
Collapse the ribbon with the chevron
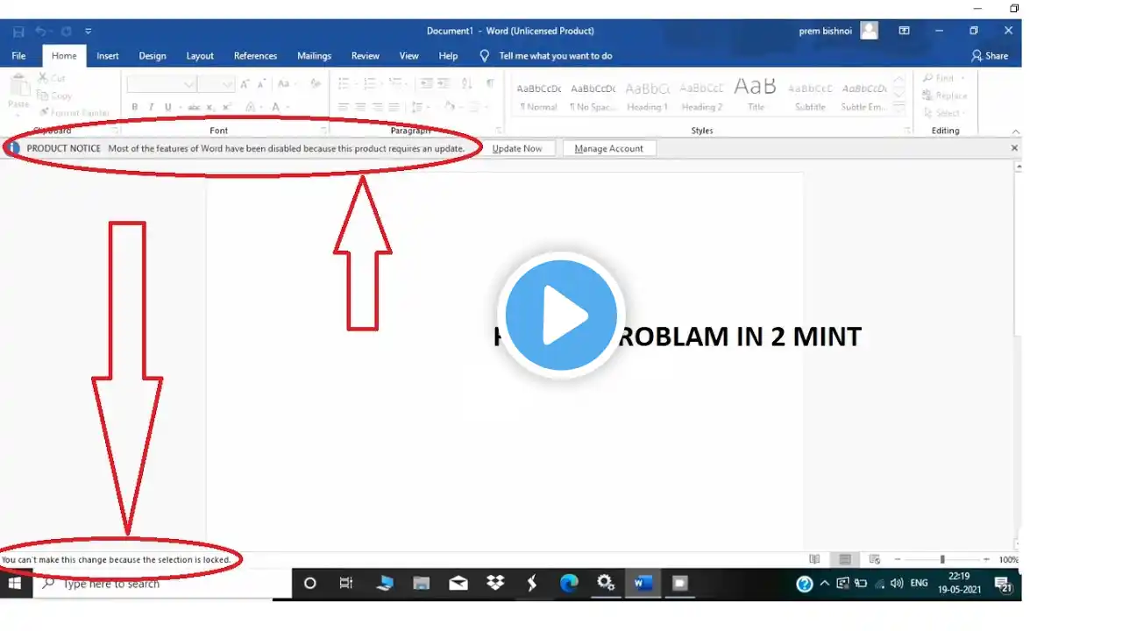coord(1014,130)
